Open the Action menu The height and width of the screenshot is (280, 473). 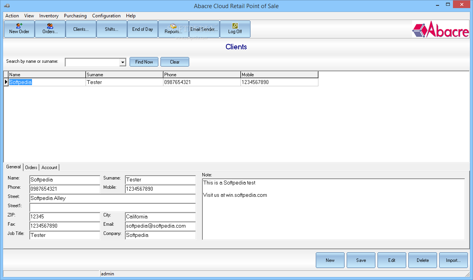12,16
